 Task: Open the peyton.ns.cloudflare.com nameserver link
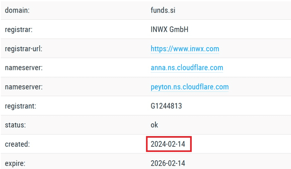coord(189,87)
